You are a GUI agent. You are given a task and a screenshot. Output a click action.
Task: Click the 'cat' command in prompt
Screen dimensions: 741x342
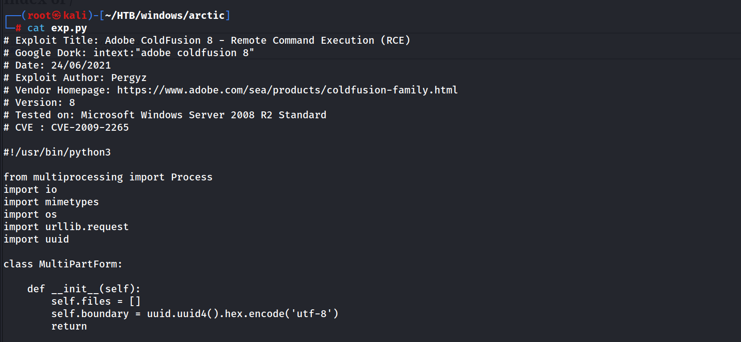pos(36,28)
